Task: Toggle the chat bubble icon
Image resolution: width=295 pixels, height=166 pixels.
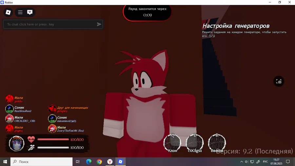Action: [30, 12]
